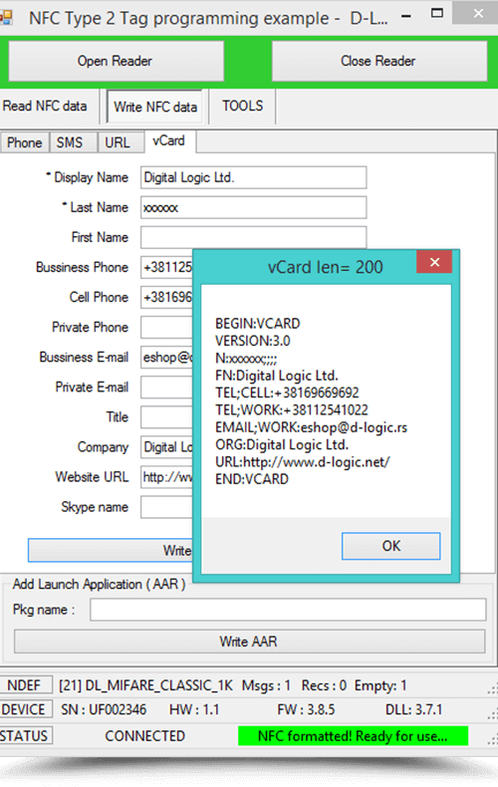Click the Bussiness E-mail field
The width and height of the screenshot is (498, 787).
pos(166,358)
